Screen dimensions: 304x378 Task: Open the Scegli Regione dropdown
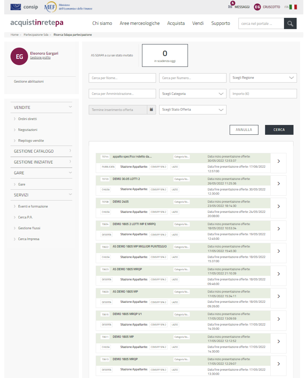coord(263,78)
